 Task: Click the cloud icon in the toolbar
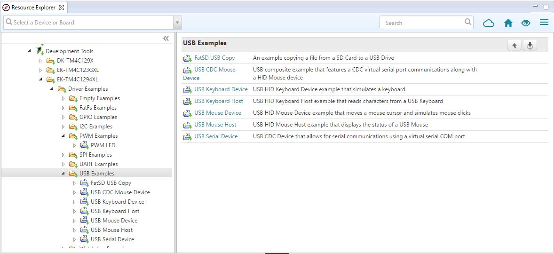489,23
